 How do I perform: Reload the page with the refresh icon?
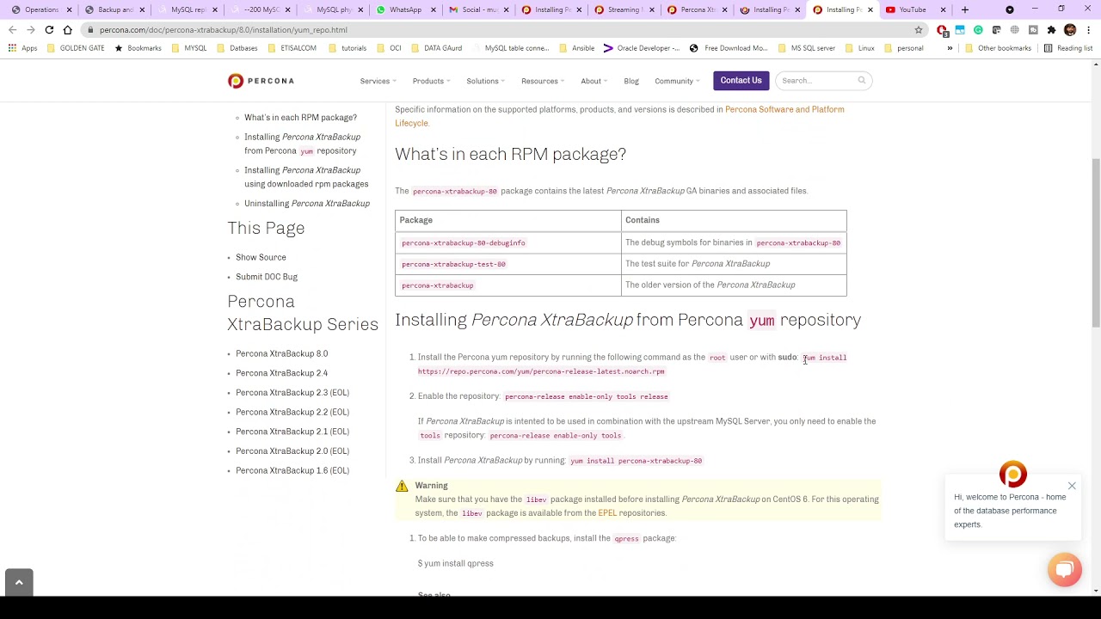tap(49, 29)
